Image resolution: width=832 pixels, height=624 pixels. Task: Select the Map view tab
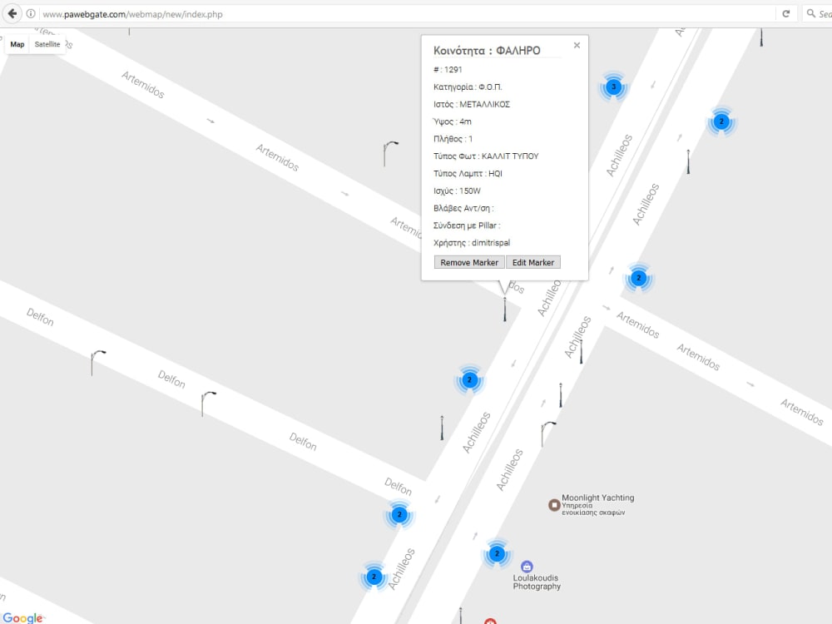17,43
